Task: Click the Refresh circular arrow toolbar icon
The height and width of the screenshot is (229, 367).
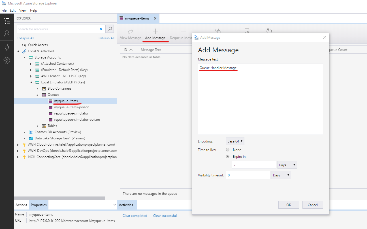Action: click(x=269, y=31)
